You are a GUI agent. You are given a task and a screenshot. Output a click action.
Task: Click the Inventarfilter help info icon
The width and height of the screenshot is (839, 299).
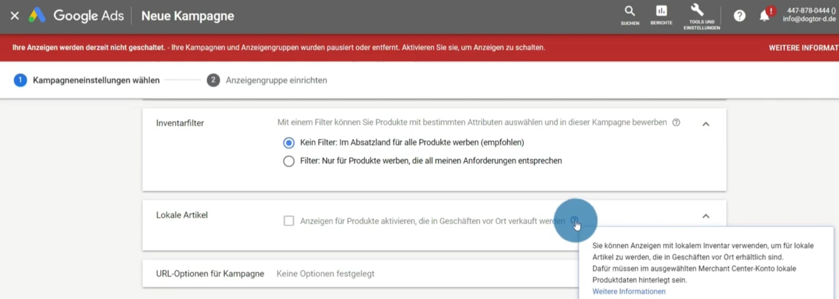point(676,122)
